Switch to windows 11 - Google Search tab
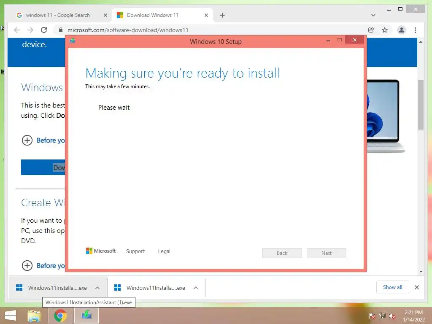This screenshot has width=432, height=324. pyautogui.click(x=58, y=15)
